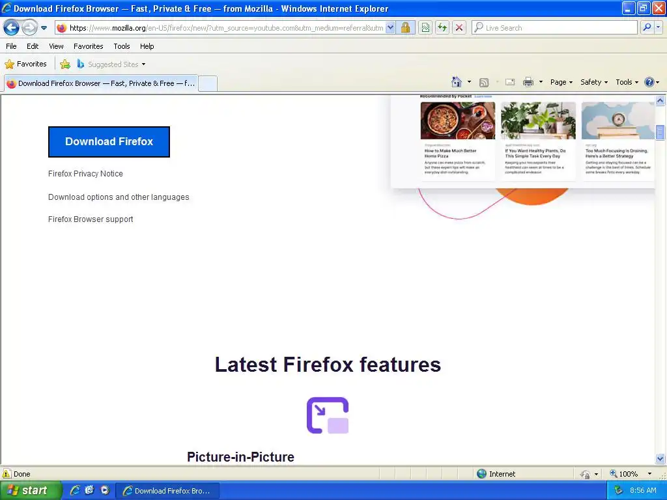667x500 pixels.
Task: Click the Internet Explorer title bar icon
Action: coord(7,8)
